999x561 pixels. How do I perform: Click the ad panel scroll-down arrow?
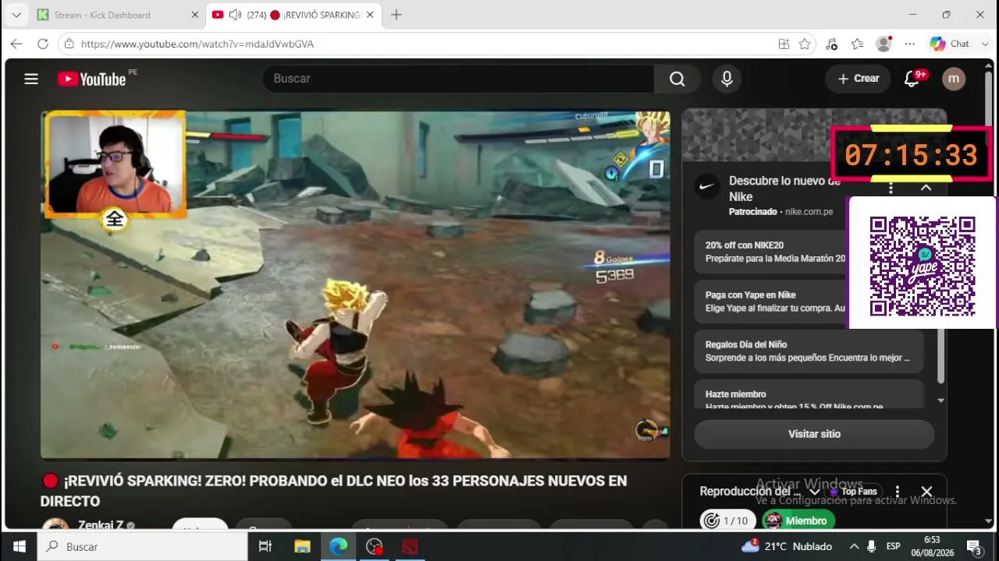(x=940, y=400)
